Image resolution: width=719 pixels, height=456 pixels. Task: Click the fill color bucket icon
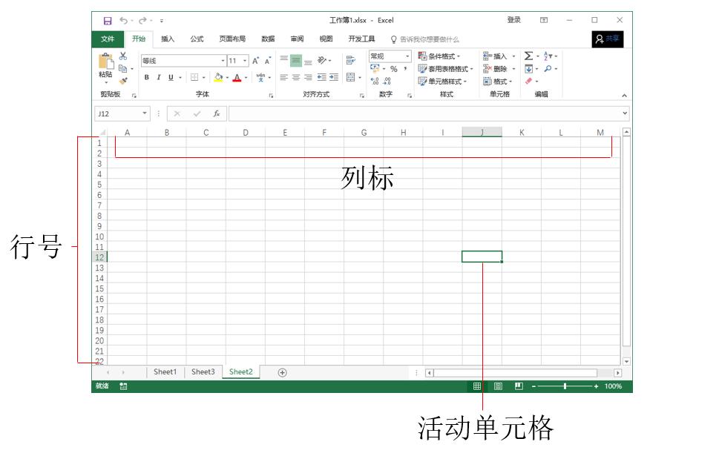pos(220,77)
